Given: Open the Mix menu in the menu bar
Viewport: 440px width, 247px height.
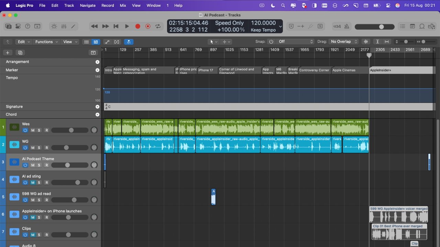Looking at the screenshot, I should (123, 5).
